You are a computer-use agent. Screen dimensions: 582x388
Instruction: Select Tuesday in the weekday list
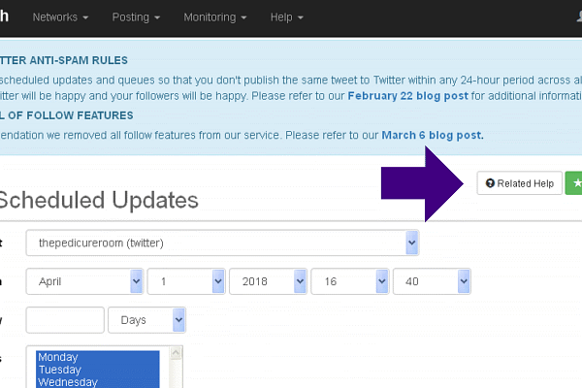(x=59, y=371)
